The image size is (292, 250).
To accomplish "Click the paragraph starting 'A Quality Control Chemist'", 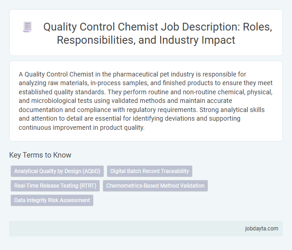I will pyautogui.click(x=146, y=101).
